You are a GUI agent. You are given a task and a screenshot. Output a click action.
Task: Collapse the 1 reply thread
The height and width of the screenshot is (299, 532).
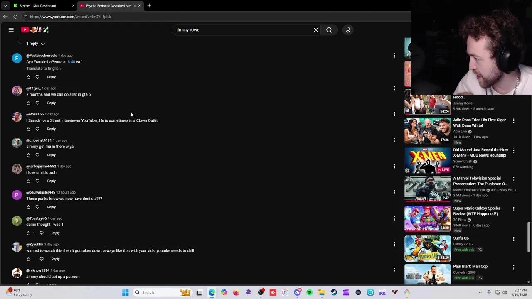click(35, 44)
